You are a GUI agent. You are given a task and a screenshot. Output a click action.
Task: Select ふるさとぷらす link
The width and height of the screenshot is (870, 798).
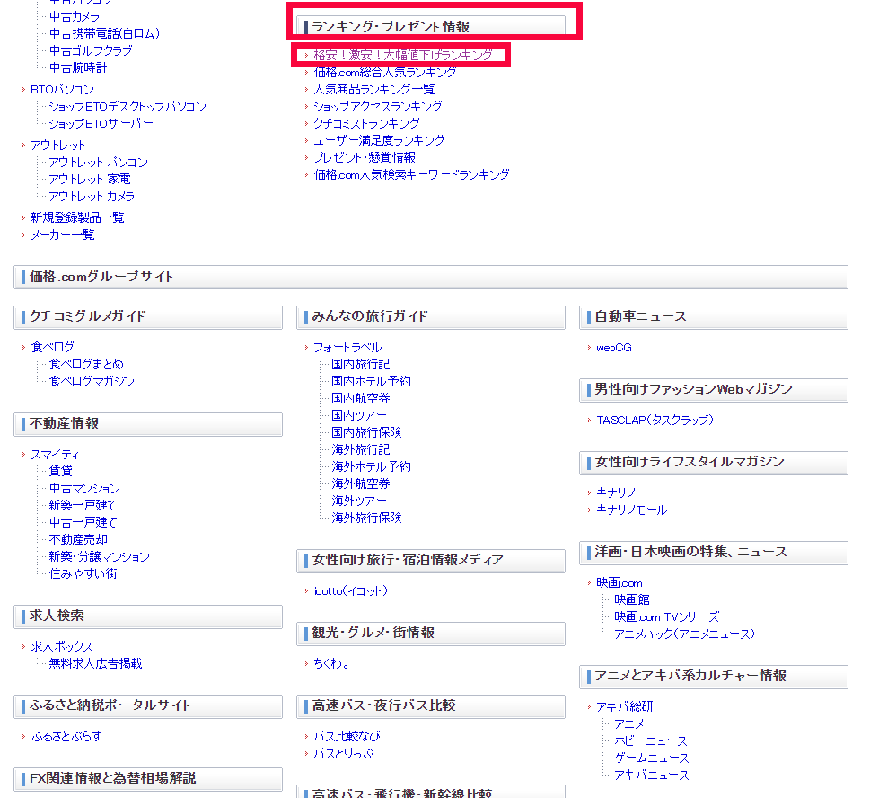click(66, 736)
